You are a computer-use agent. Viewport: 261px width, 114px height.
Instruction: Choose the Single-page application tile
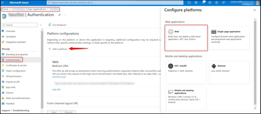(229, 38)
